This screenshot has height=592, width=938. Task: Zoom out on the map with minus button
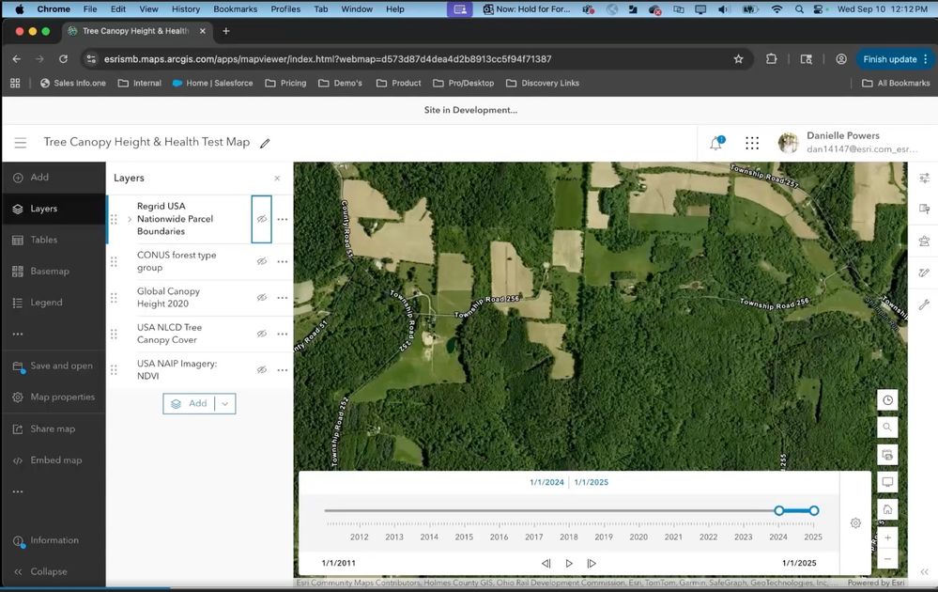click(887, 559)
